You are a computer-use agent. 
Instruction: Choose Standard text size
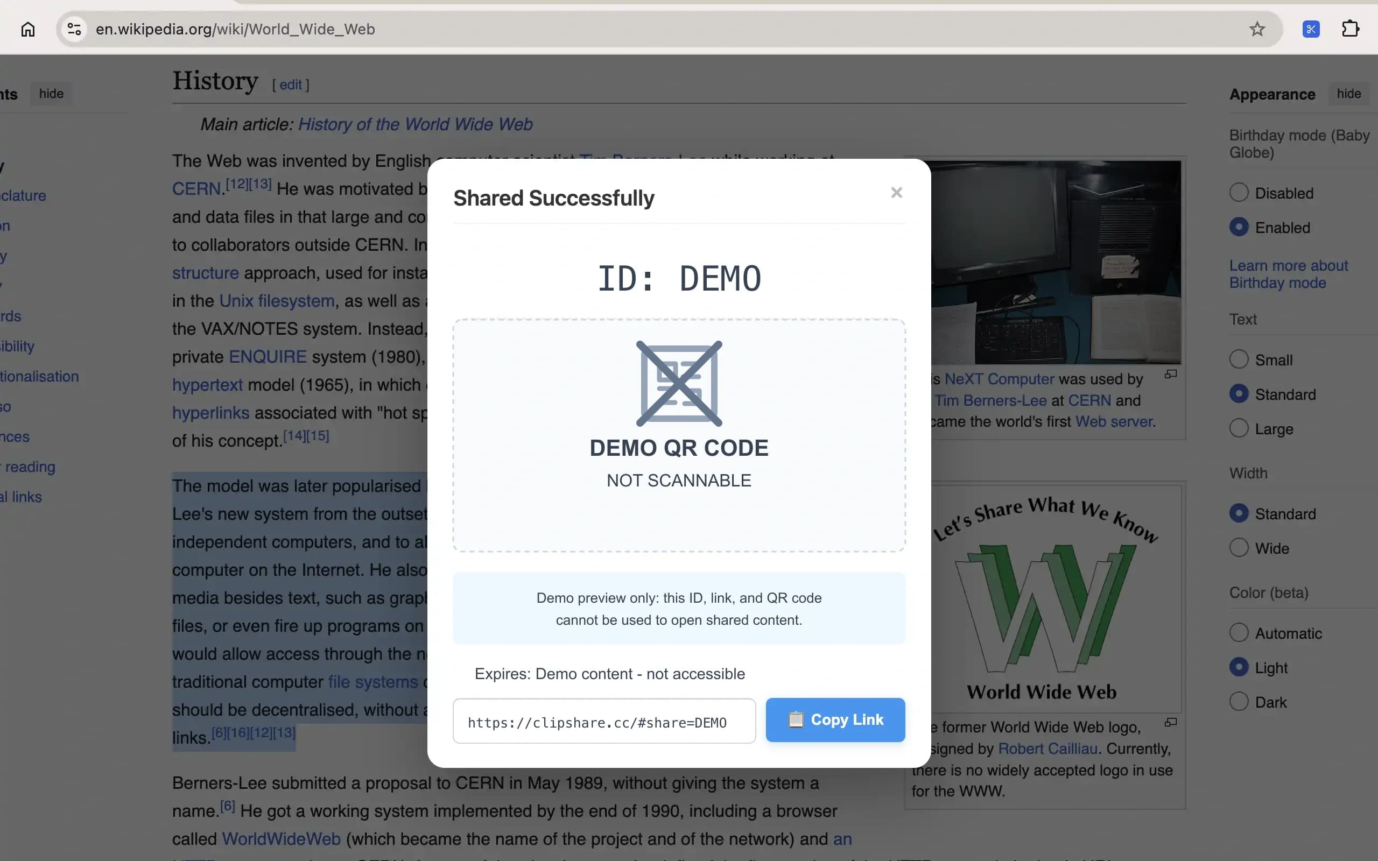point(1239,394)
